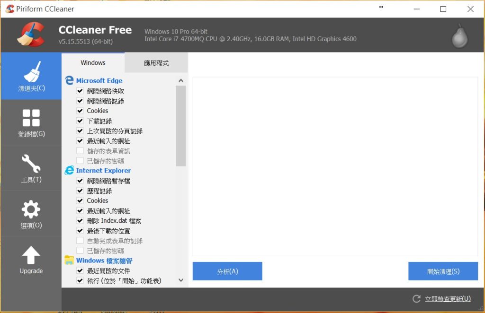
Task: Click the Windows 檔案總管 folder icon
Action: [69, 260]
